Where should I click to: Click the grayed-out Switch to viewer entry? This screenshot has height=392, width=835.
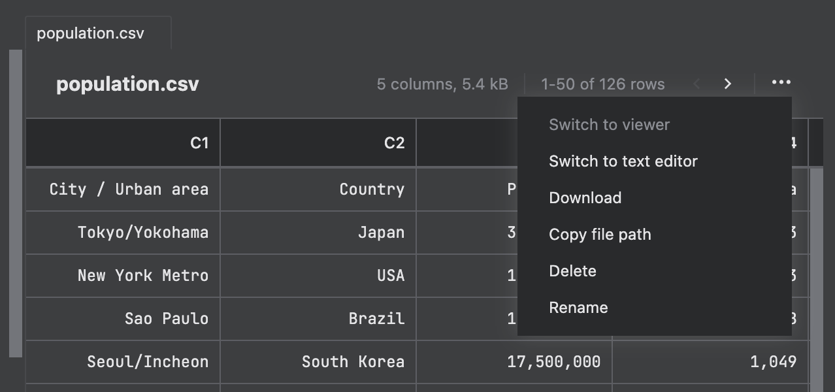[610, 124]
